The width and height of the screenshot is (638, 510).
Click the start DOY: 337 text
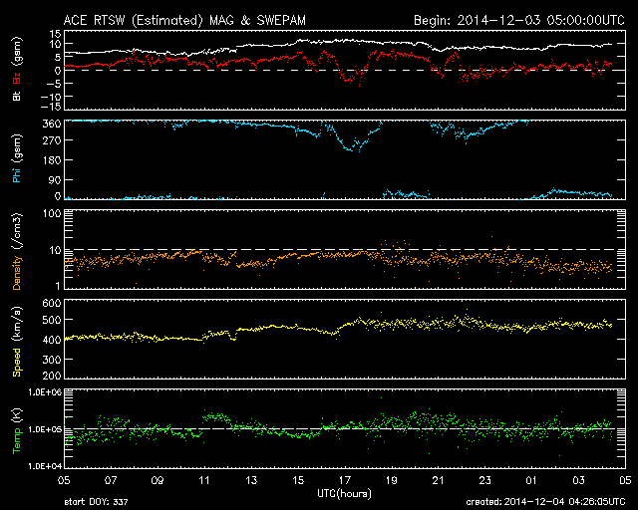point(99,502)
